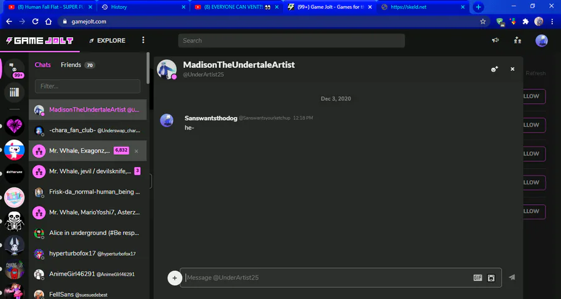The height and width of the screenshot is (299, 561).
Task: Switch to the History browser tab
Action: coord(143,7)
